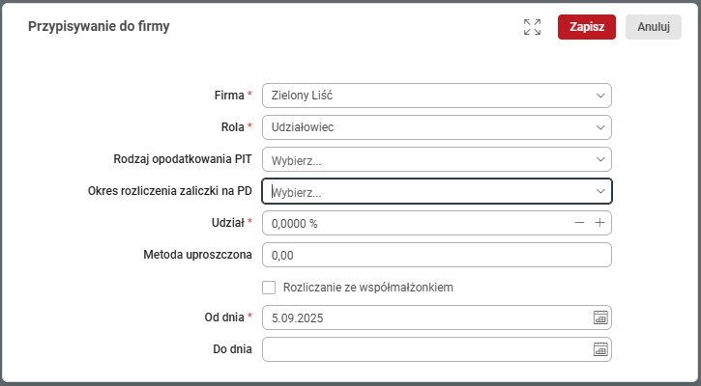Open calendar picker for Do dnia
701x386 pixels.
tap(599, 349)
